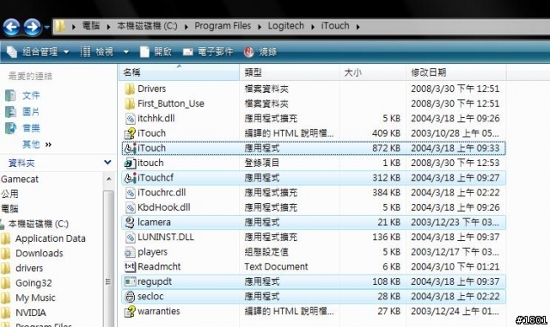
Task: Sort by the 名稱 column header
Action: point(180,72)
